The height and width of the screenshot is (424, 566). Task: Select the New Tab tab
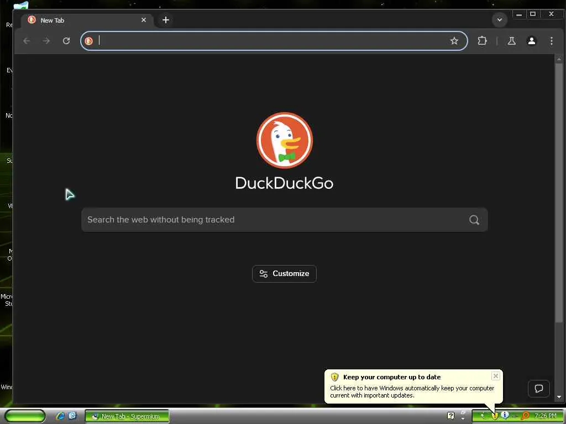pos(87,20)
